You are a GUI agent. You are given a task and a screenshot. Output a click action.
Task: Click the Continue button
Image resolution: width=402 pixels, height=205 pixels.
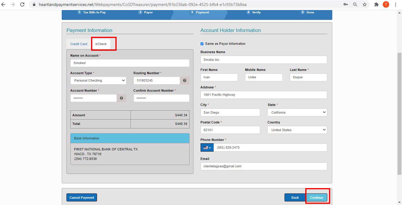317,198
